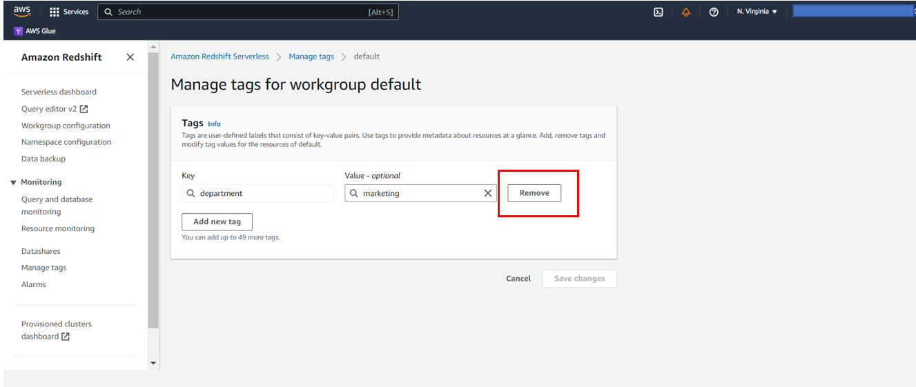The height and width of the screenshot is (387, 916).
Task: Click the Key field containing department
Action: [258, 193]
